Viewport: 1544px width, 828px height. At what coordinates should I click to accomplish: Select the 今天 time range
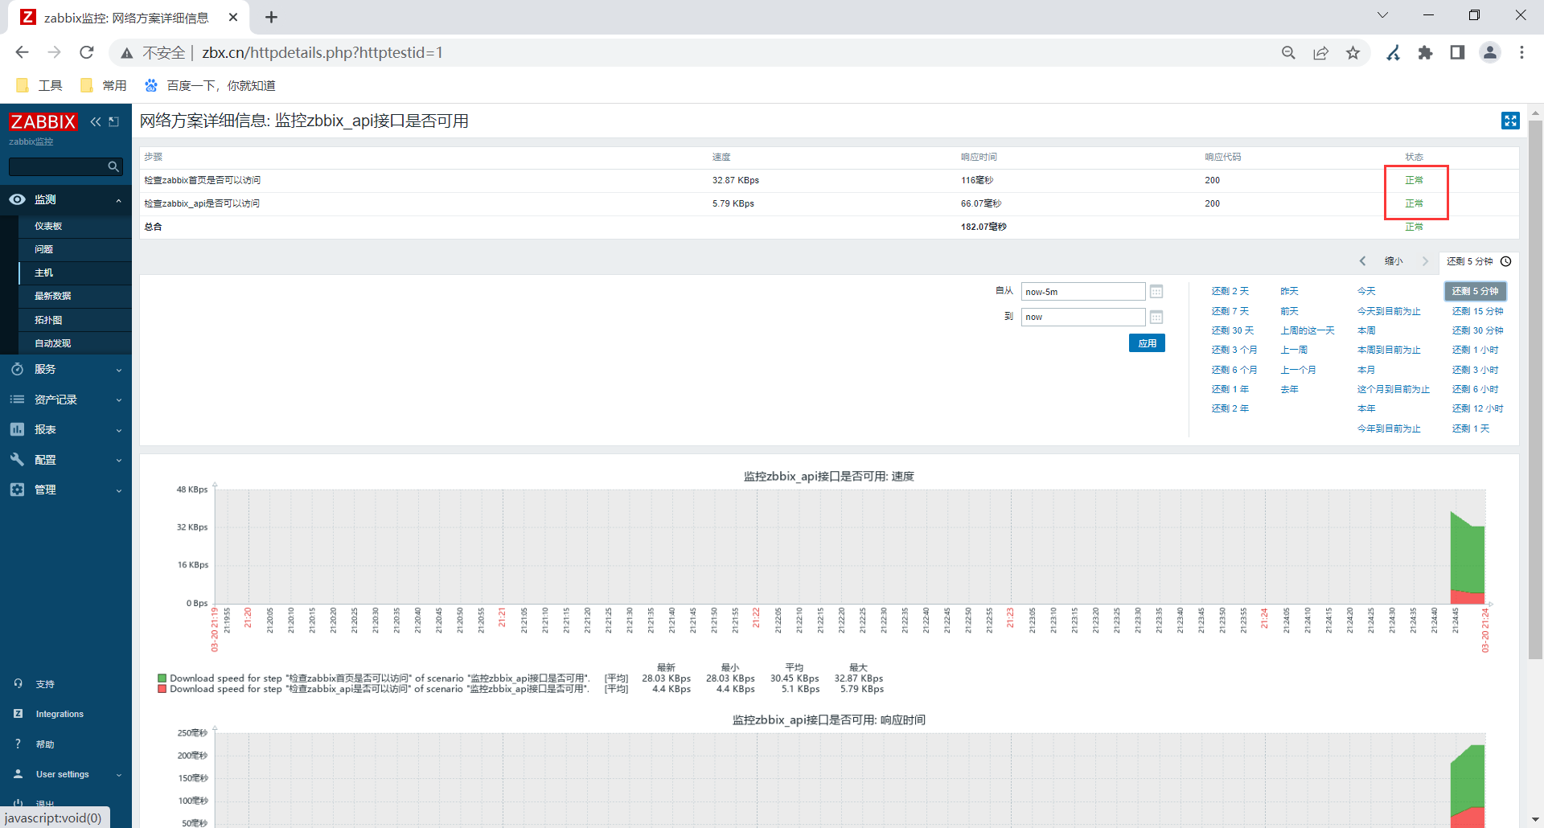pyautogui.click(x=1366, y=291)
